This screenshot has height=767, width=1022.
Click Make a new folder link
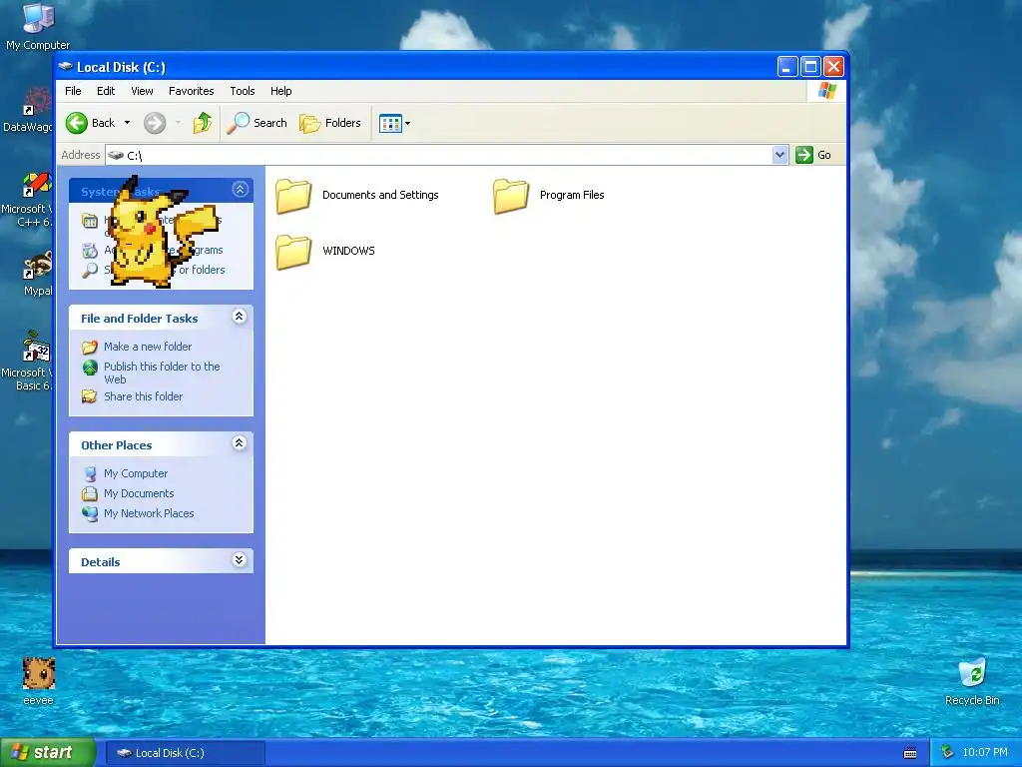148,347
